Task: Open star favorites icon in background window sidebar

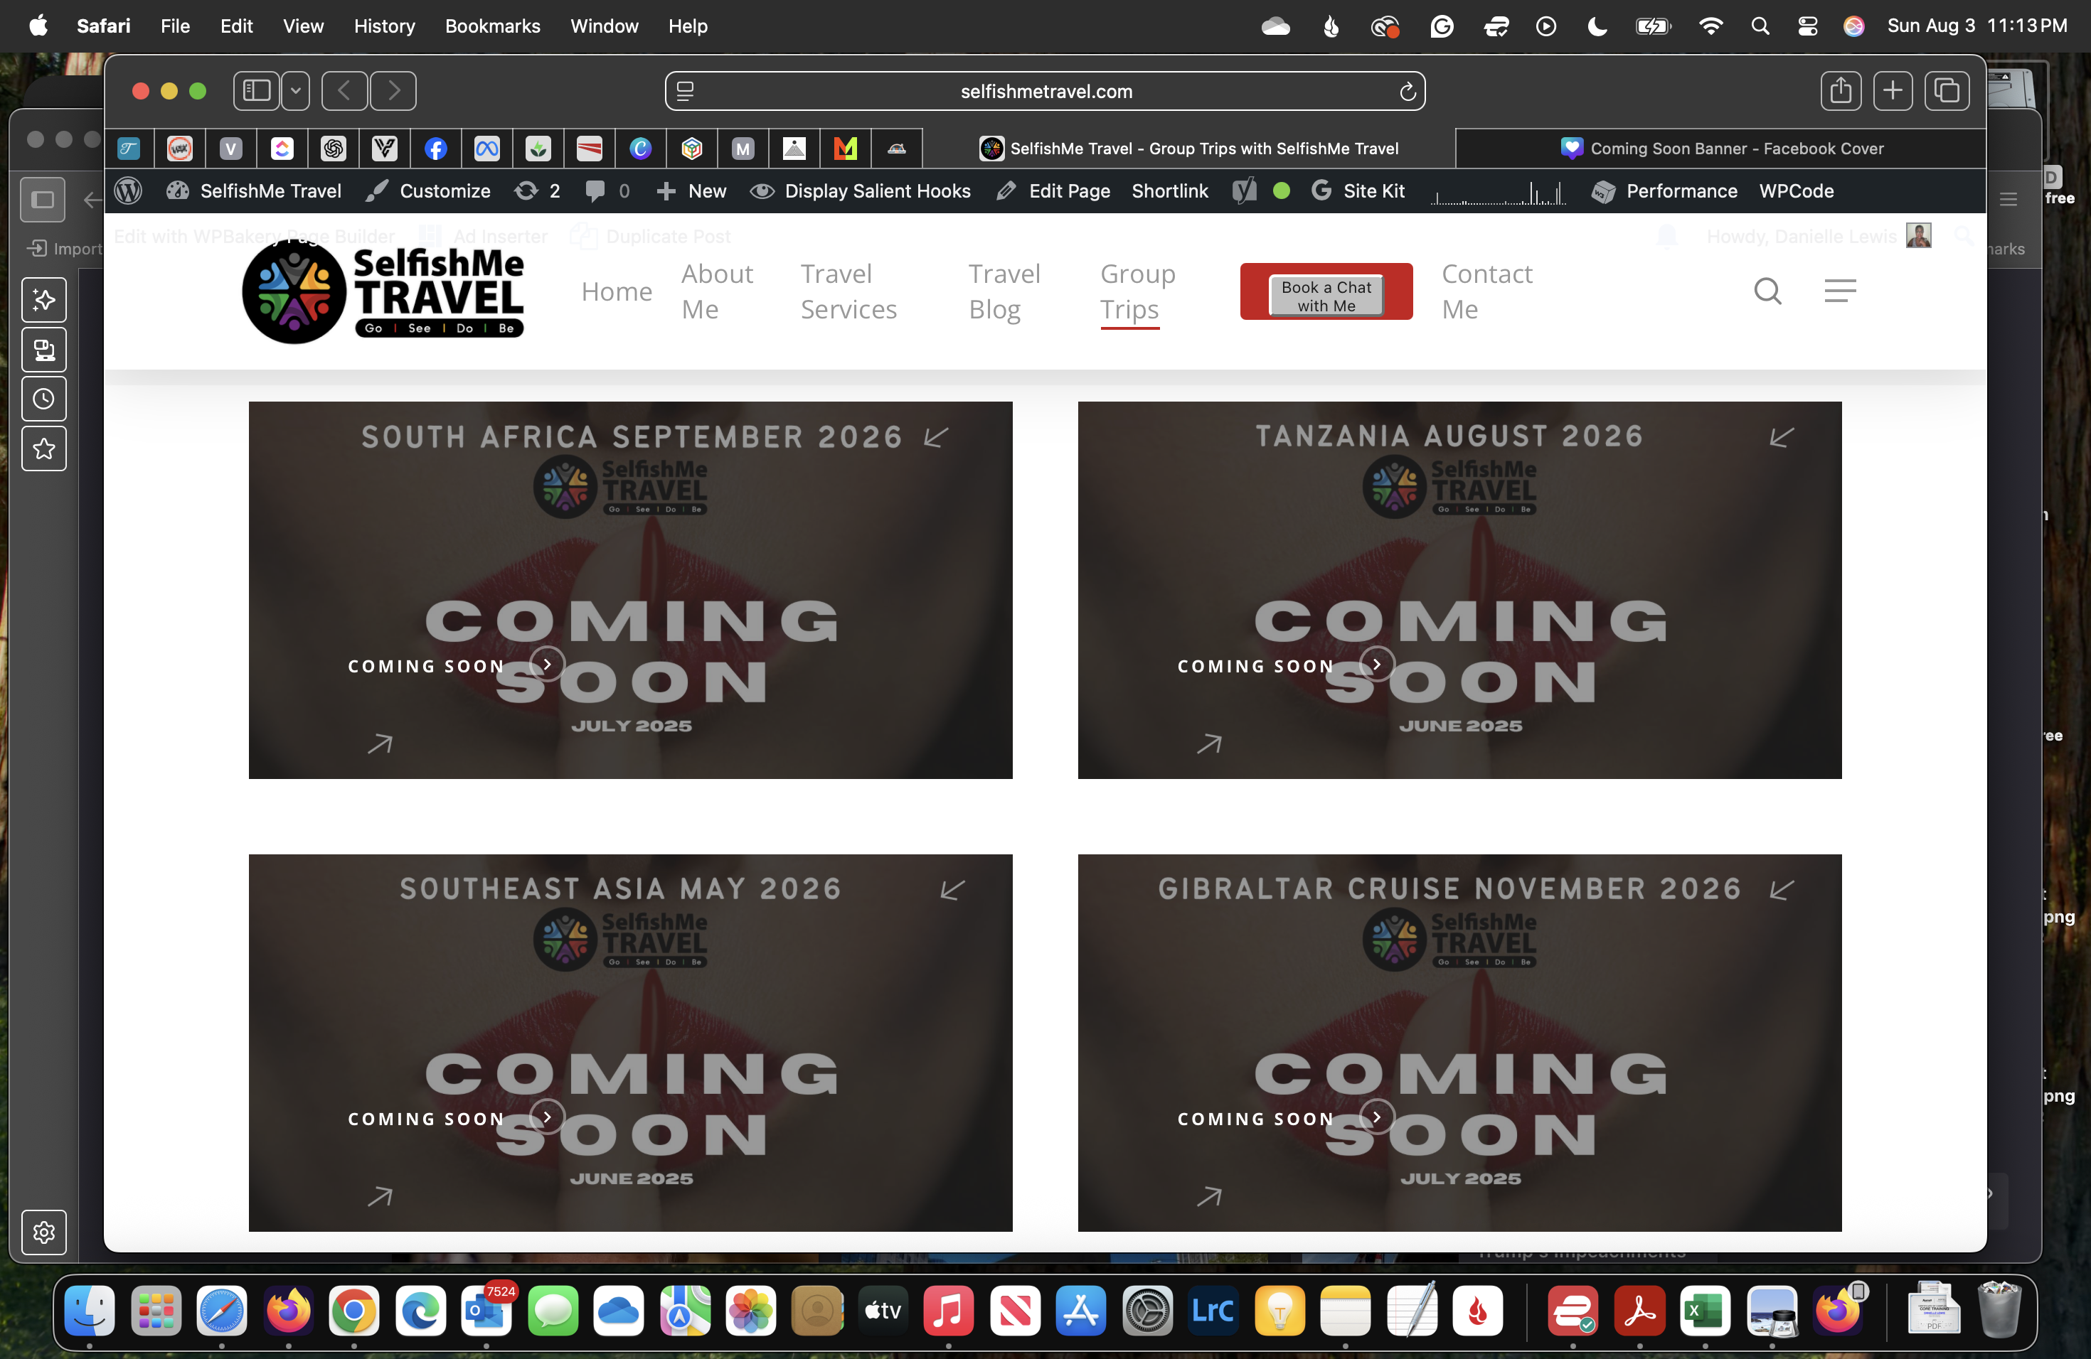Action: coord(44,449)
